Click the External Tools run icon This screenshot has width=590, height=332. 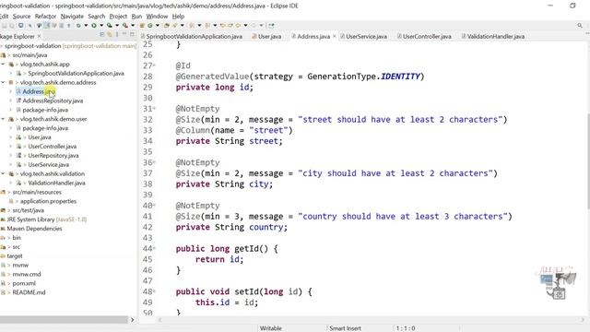point(125,25)
